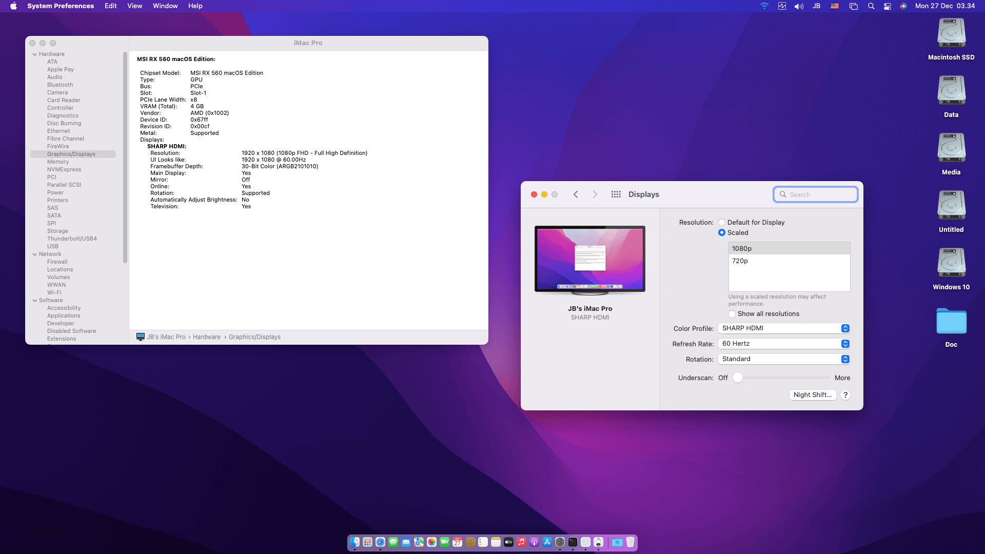Open the Apple menu

coord(13,6)
